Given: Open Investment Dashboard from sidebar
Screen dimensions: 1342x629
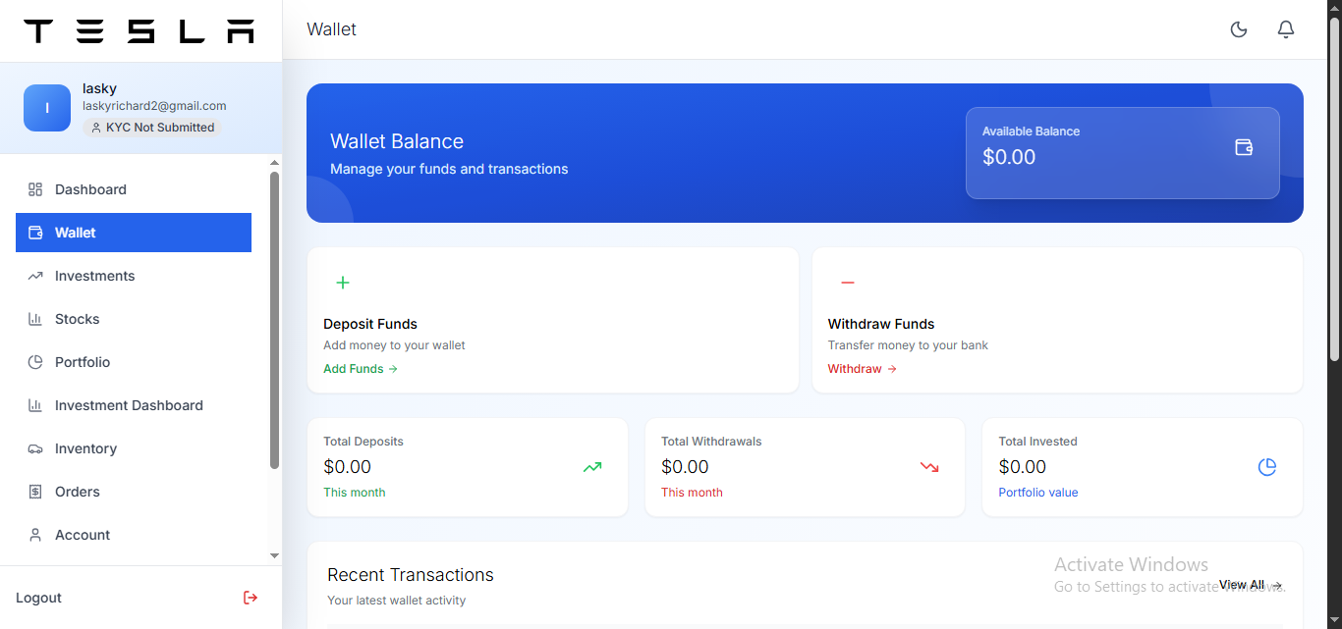Looking at the screenshot, I should (134, 405).
